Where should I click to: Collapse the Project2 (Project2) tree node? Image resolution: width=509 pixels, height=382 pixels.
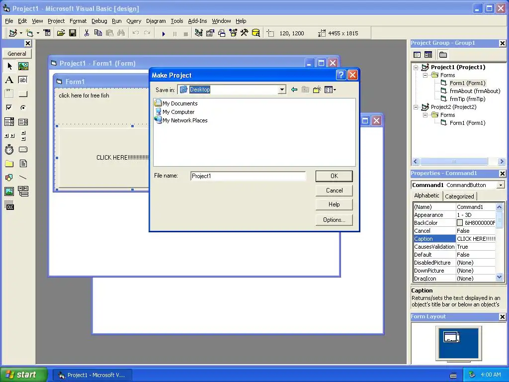point(416,107)
